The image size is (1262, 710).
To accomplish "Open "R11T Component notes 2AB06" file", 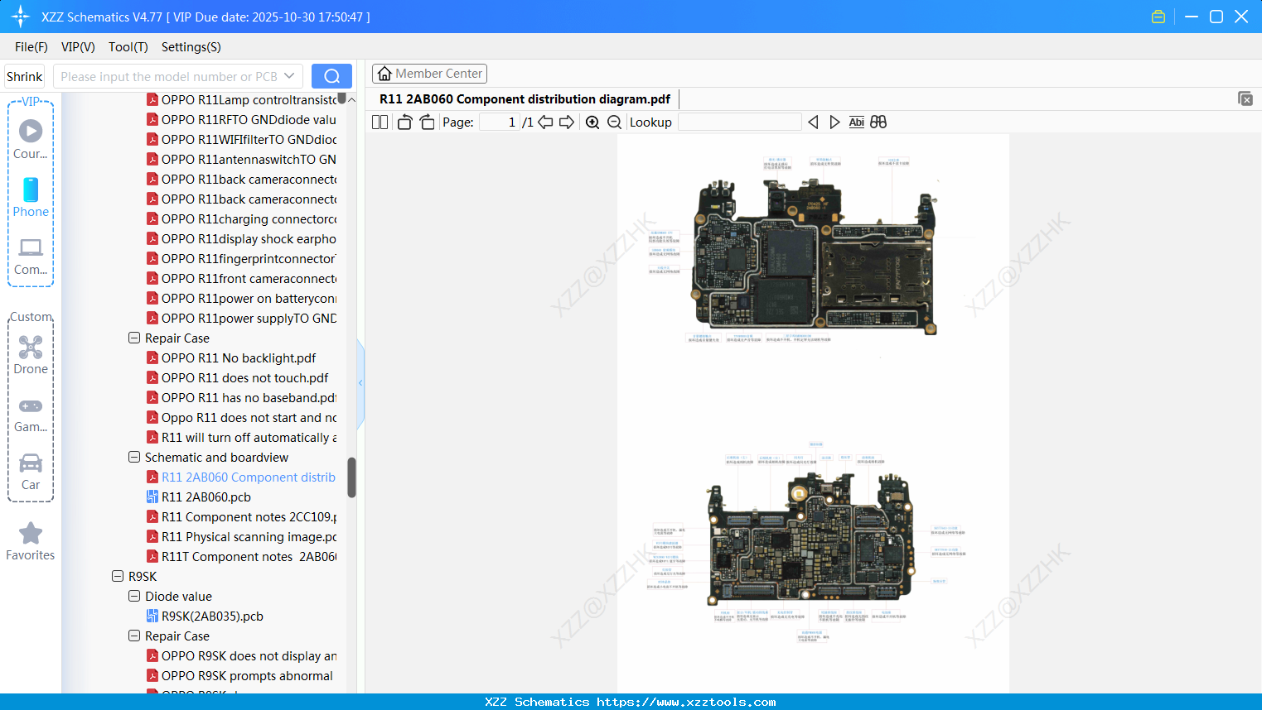I will (x=242, y=556).
